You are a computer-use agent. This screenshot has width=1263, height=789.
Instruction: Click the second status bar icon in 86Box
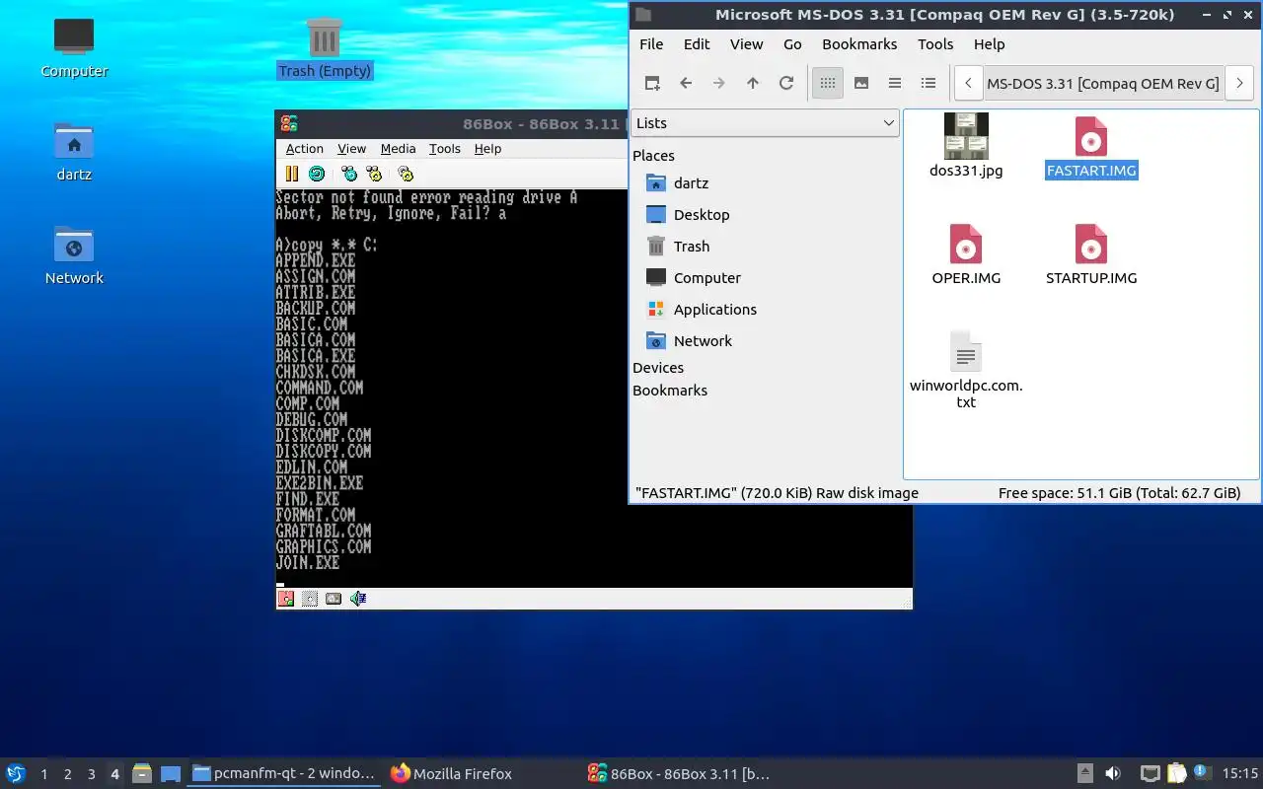310,598
